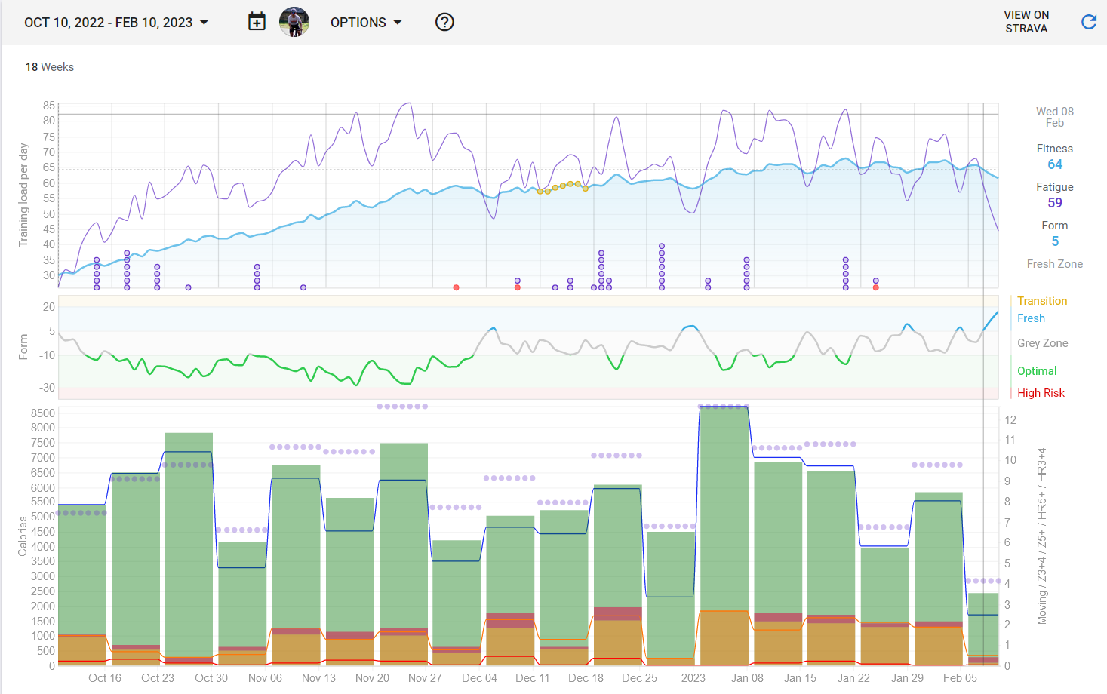Click the tallest weekly bar at 2023
Image resolution: width=1107 pixels, height=694 pixels.
724,536
